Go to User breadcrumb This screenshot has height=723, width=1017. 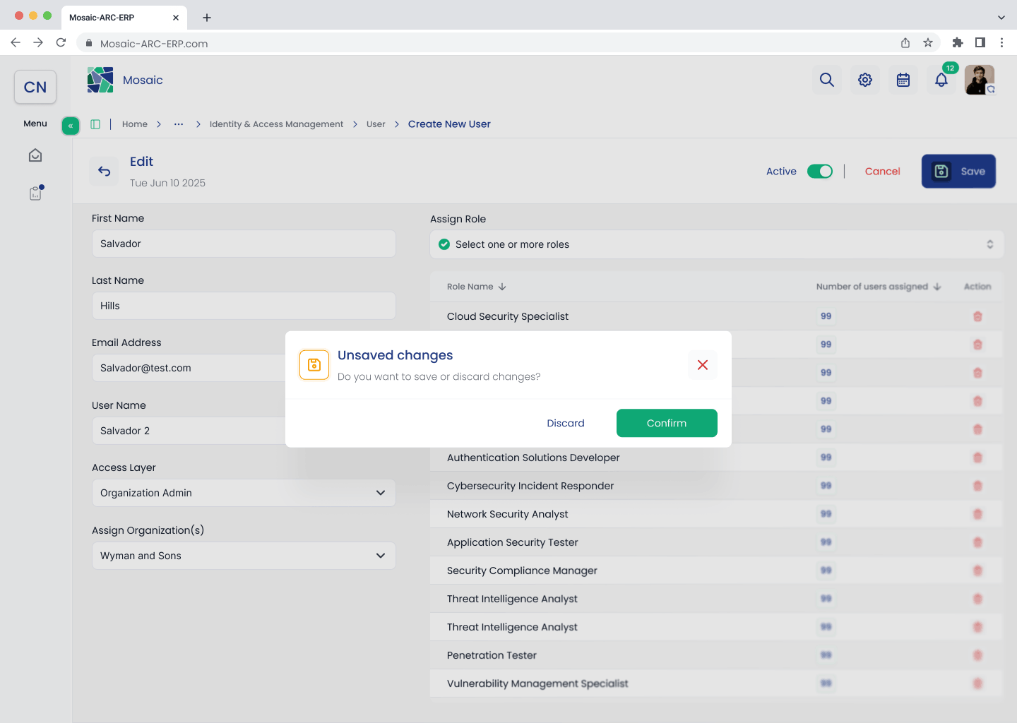[376, 124]
